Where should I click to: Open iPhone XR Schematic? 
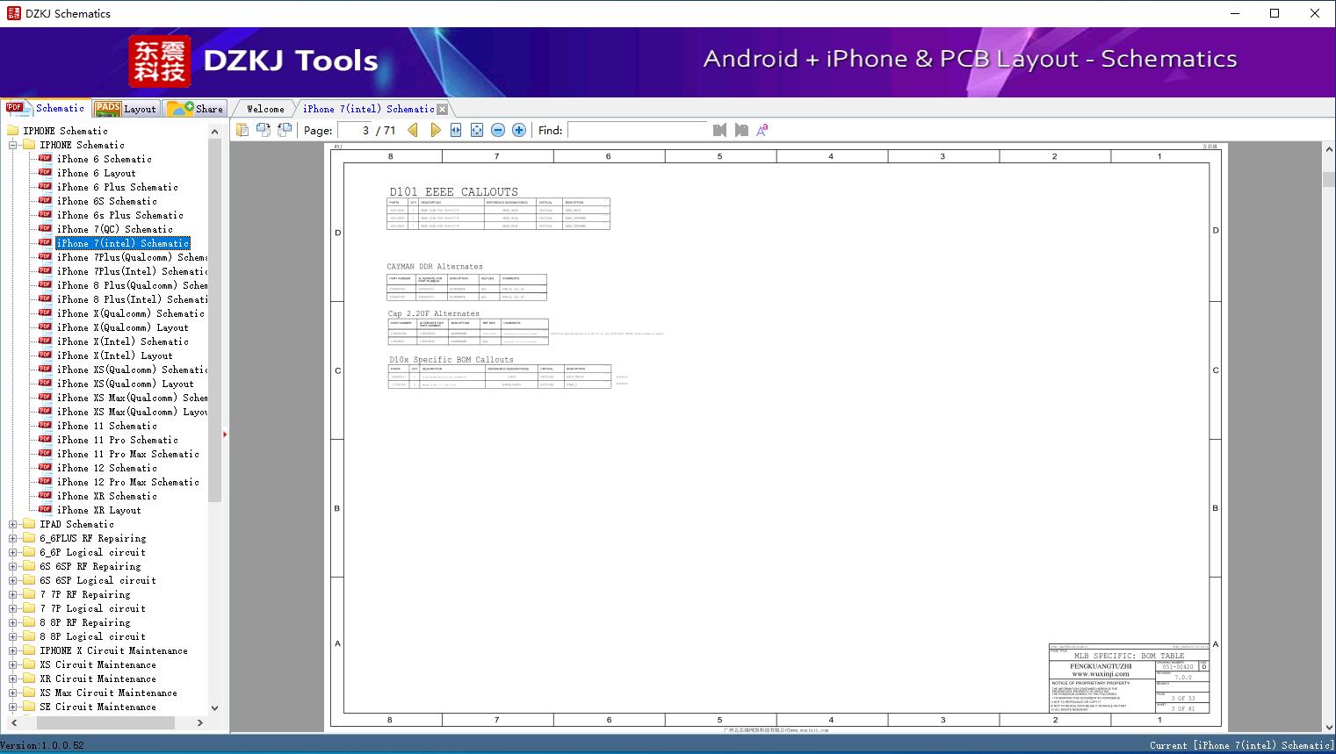(107, 496)
